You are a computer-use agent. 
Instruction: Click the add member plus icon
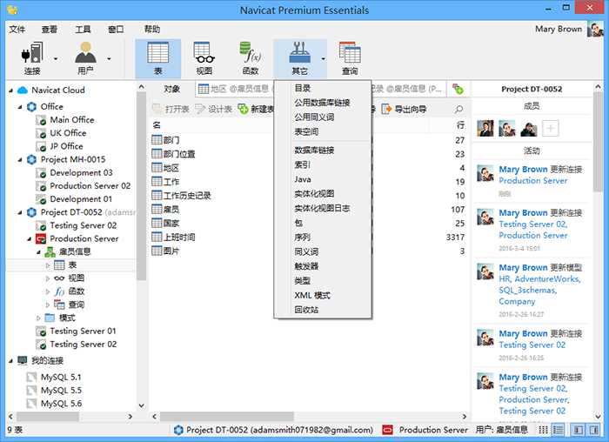click(x=551, y=128)
